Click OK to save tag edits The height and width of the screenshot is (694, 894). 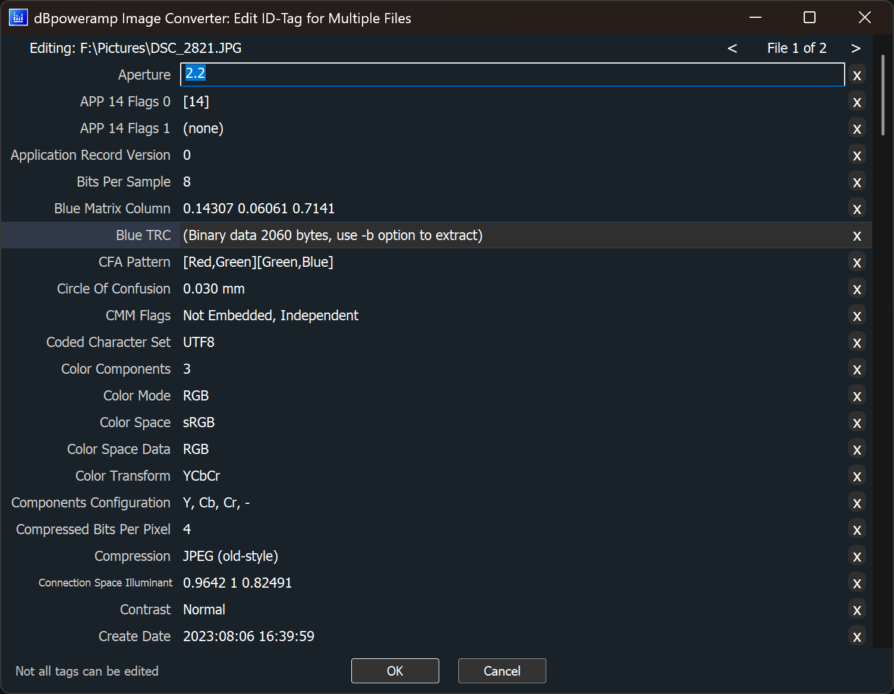(x=395, y=671)
